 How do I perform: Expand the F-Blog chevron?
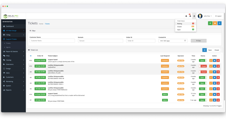coord(24,35)
